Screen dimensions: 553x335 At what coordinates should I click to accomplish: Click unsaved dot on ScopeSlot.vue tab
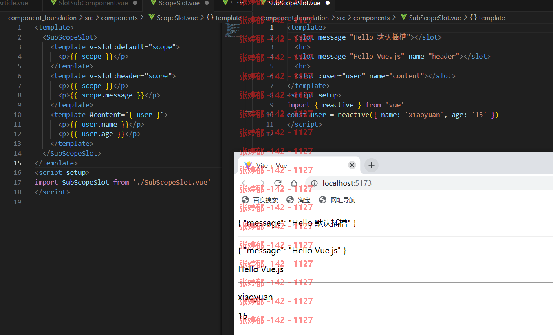(x=207, y=3)
